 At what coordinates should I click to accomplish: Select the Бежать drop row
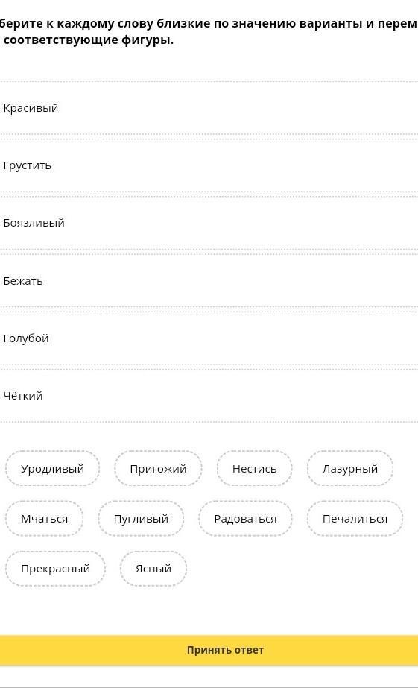209,281
